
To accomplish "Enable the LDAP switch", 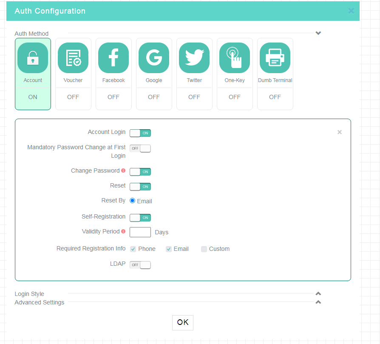I will [x=140, y=265].
